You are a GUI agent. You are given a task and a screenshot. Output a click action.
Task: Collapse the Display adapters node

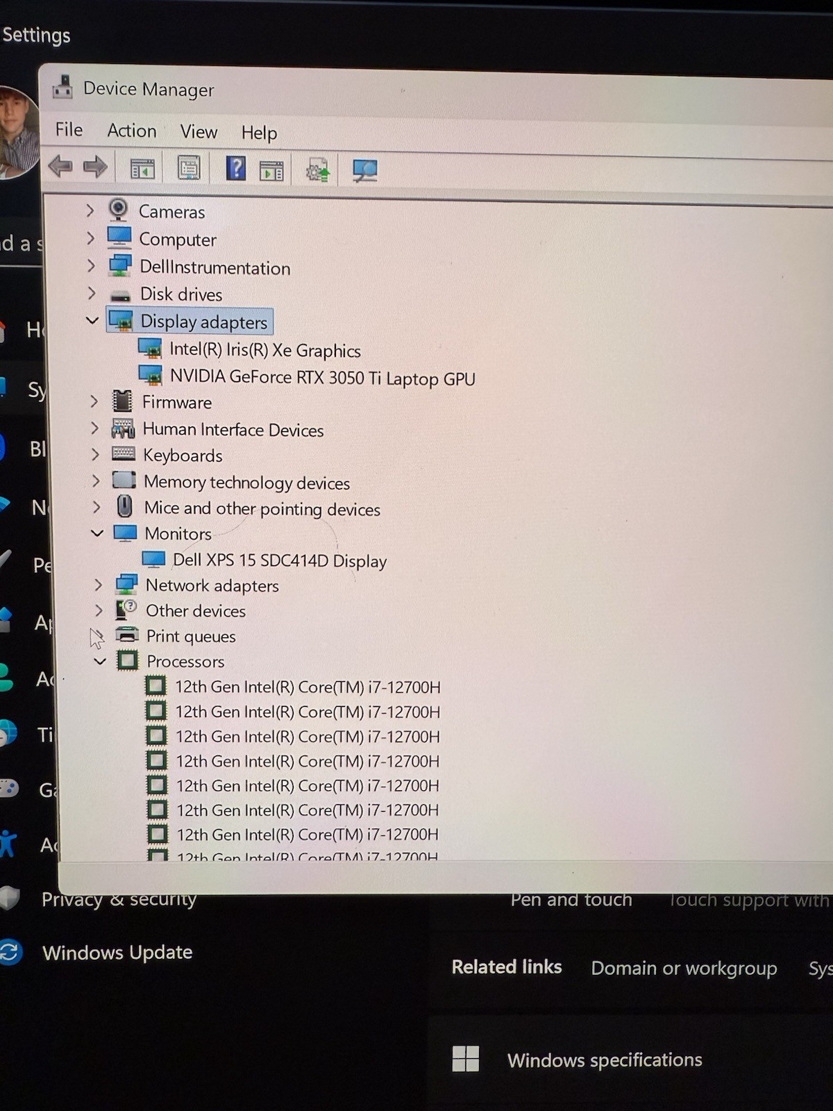pyautogui.click(x=92, y=320)
